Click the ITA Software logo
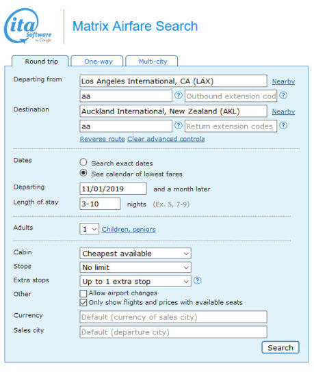This screenshot has height=376, width=314. (28, 26)
